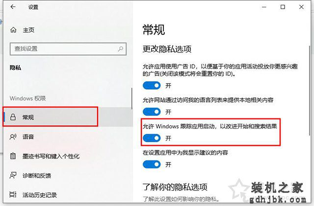Open the 诊断和反馈 feedback icon
The width and height of the screenshot is (314, 206).
click(x=13, y=175)
